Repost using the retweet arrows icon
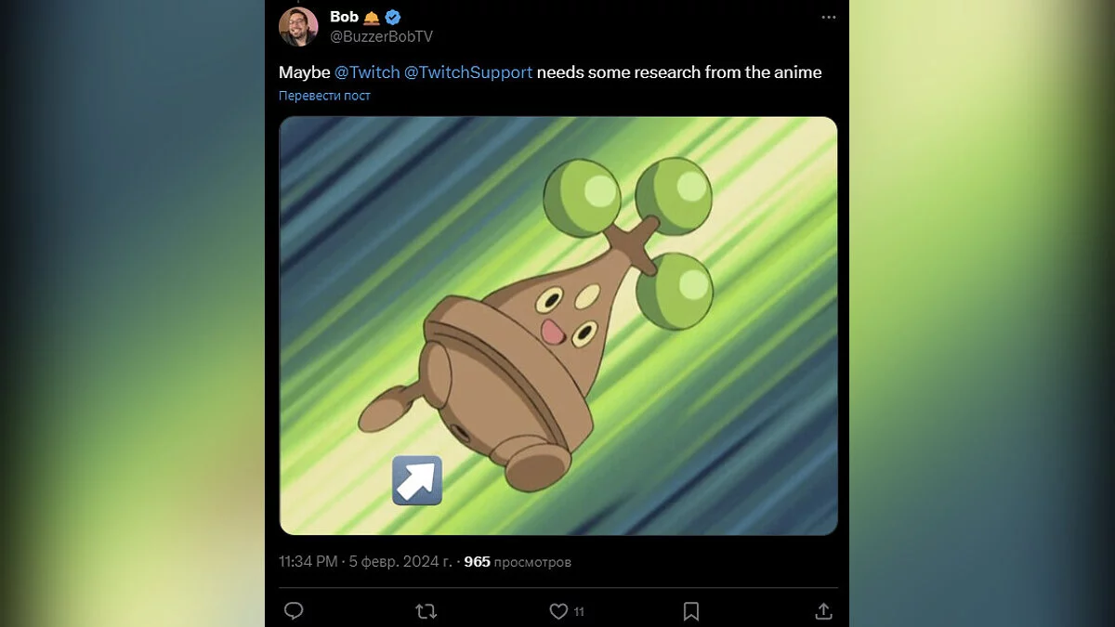1115x627 pixels. pyautogui.click(x=426, y=611)
